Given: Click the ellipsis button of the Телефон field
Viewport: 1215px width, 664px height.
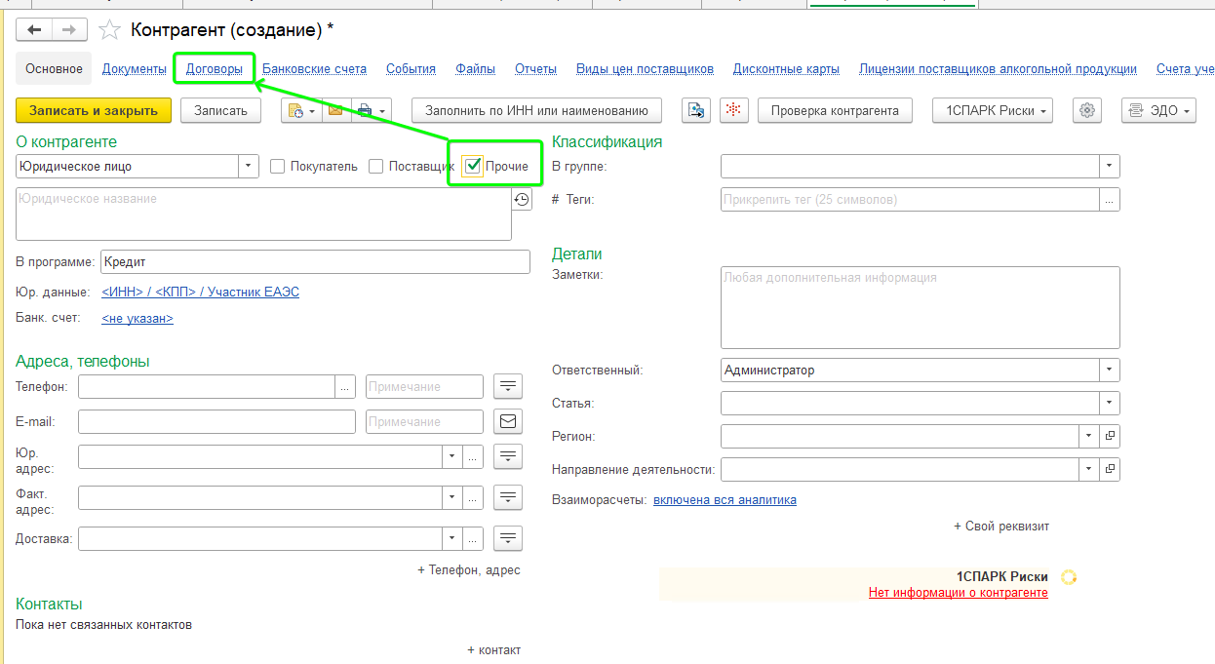Looking at the screenshot, I should click(x=345, y=387).
